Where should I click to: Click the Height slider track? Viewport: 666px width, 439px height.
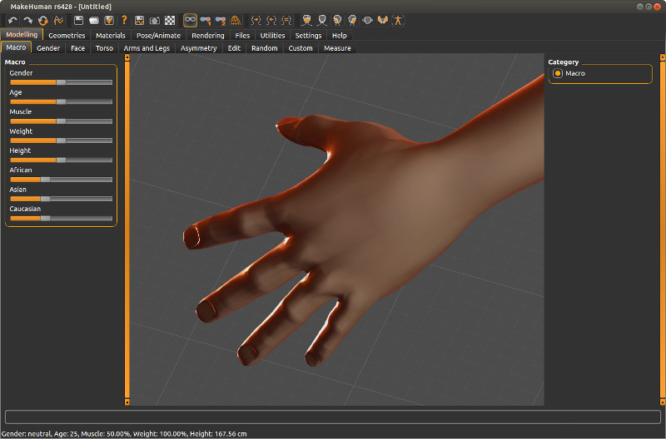click(61, 160)
